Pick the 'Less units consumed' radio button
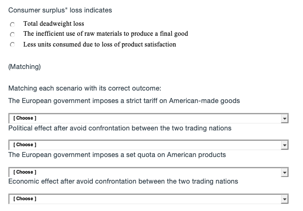 click(12, 44)
